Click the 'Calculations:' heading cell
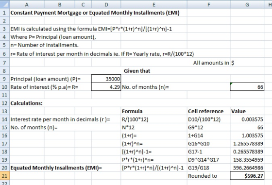The height and width of the screenshot is (185, 272). tap(26, 103)
